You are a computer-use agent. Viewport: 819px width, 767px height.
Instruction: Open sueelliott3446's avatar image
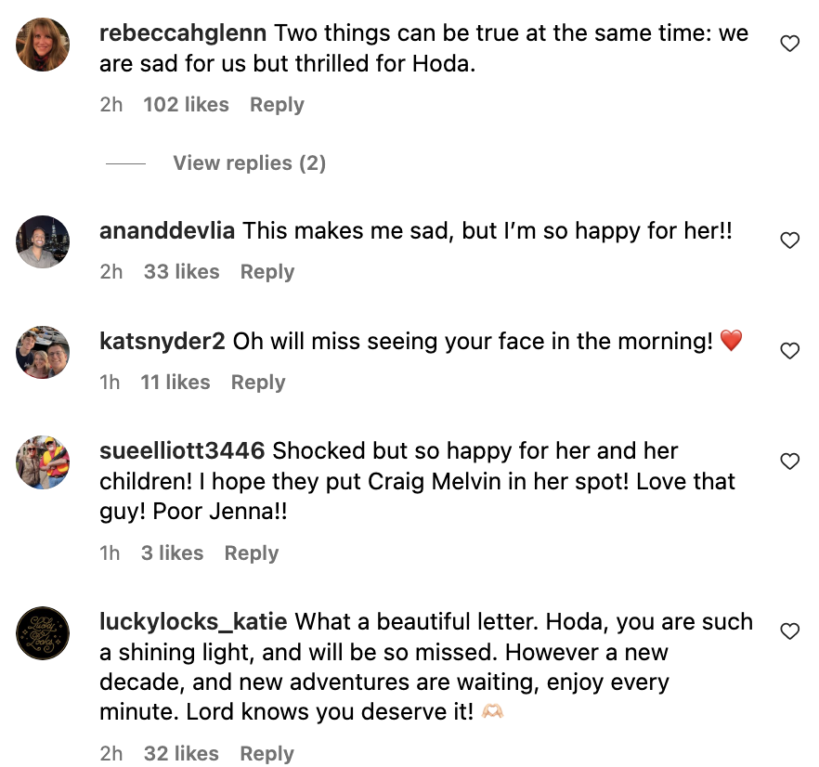[42, 462]
